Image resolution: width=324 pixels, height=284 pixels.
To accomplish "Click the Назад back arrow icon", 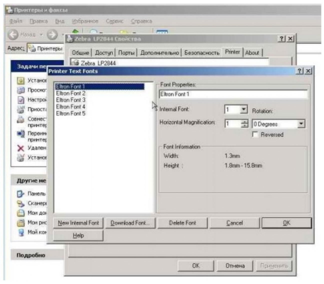I will click(x=13, y=34).
